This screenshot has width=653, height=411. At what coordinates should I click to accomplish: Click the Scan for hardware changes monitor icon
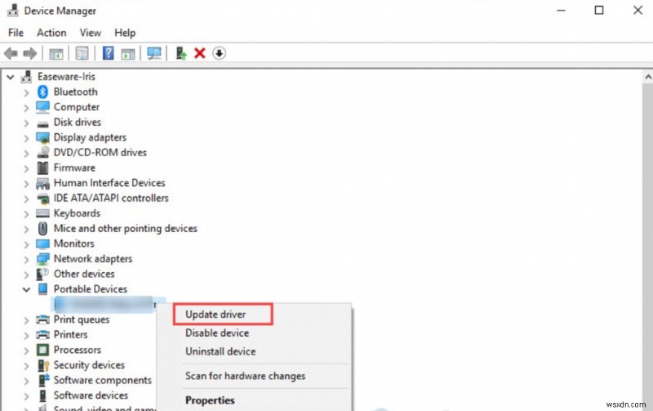[154, 53]
